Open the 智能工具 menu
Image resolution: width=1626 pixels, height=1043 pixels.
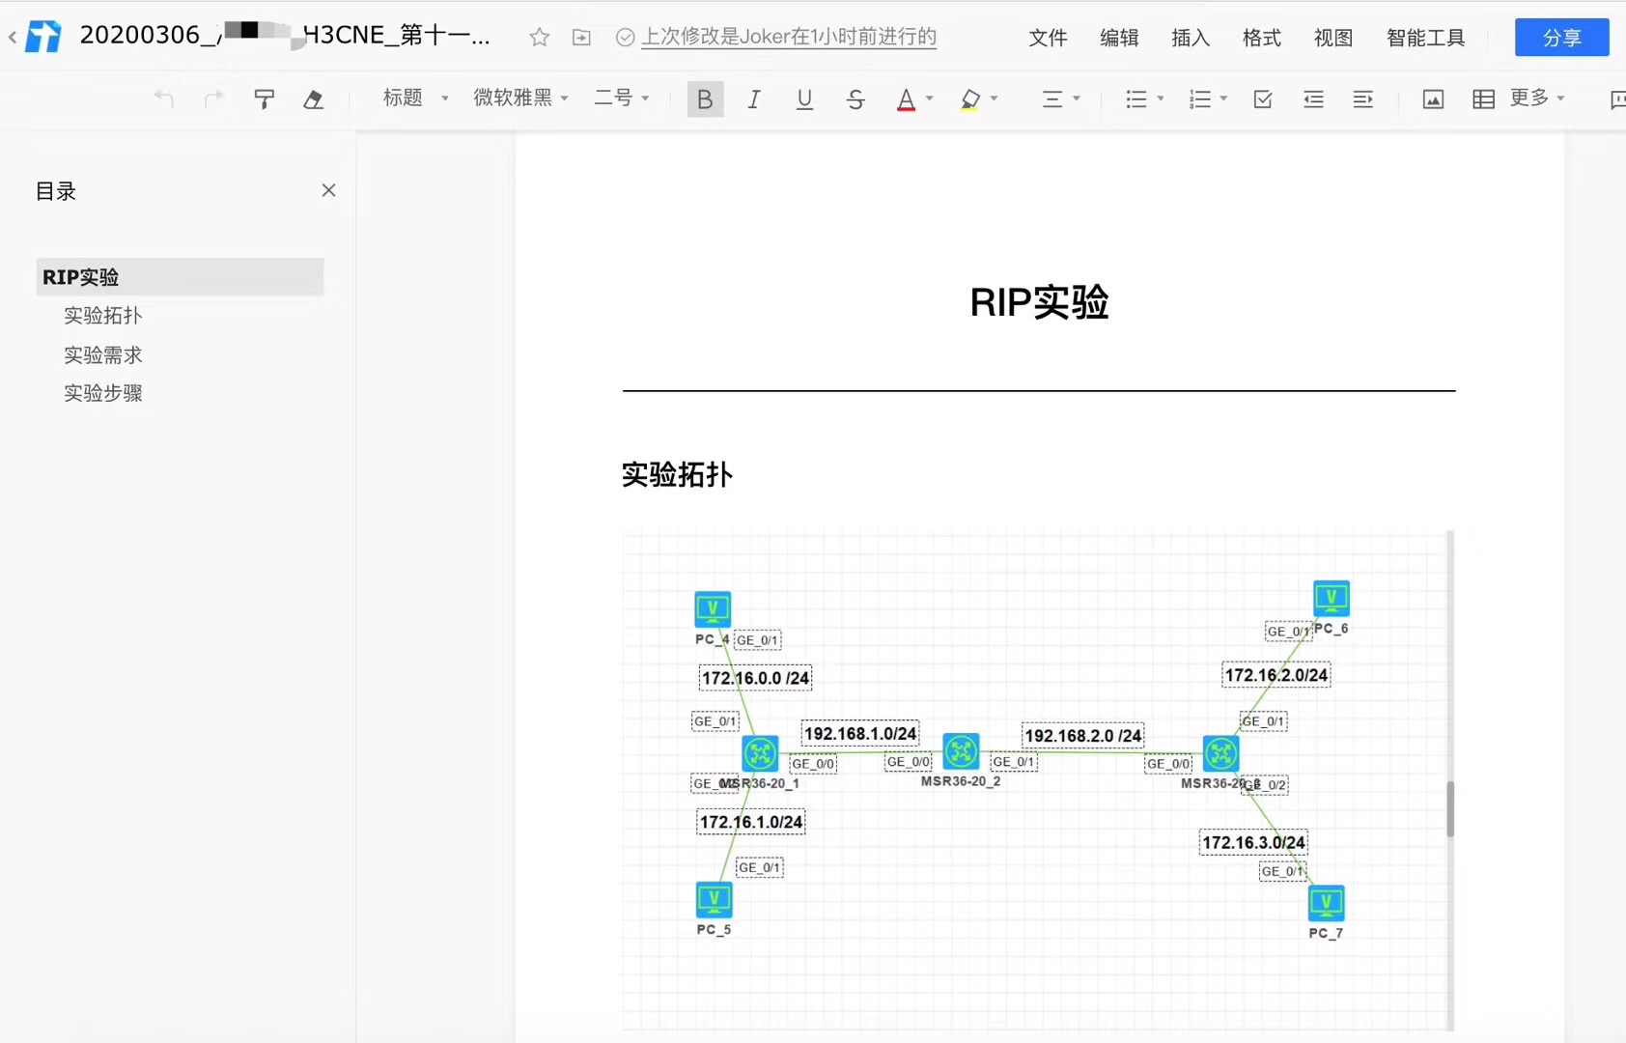pos(1425,38)
